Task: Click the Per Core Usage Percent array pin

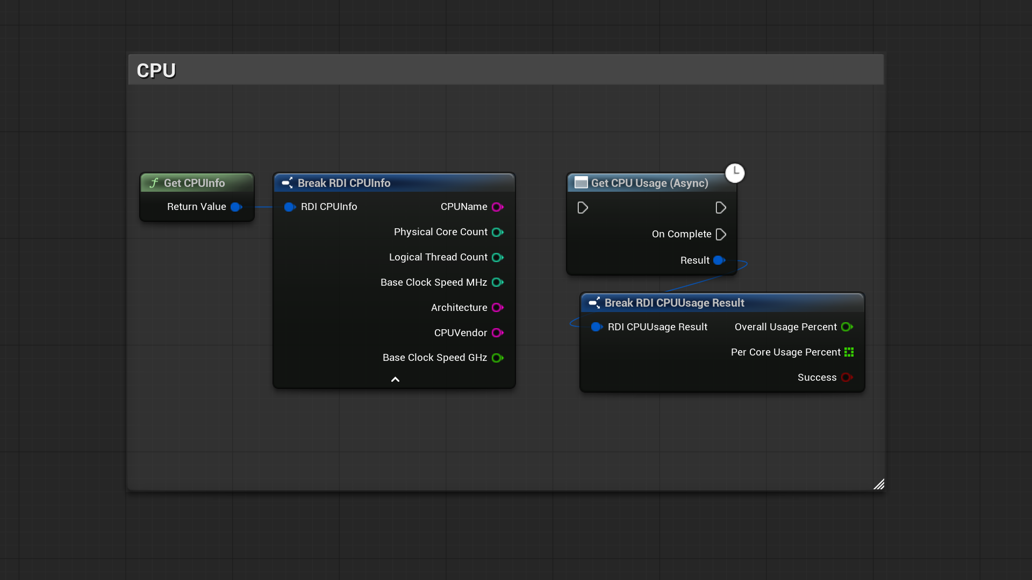Action: tap(849, 352)
